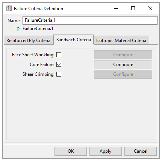Open Configure for Core Failure
This screenshot has height=161, width=162.
[123, 65]
